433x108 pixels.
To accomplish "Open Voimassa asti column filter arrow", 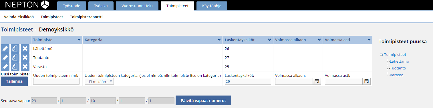I will coord(369,40).
